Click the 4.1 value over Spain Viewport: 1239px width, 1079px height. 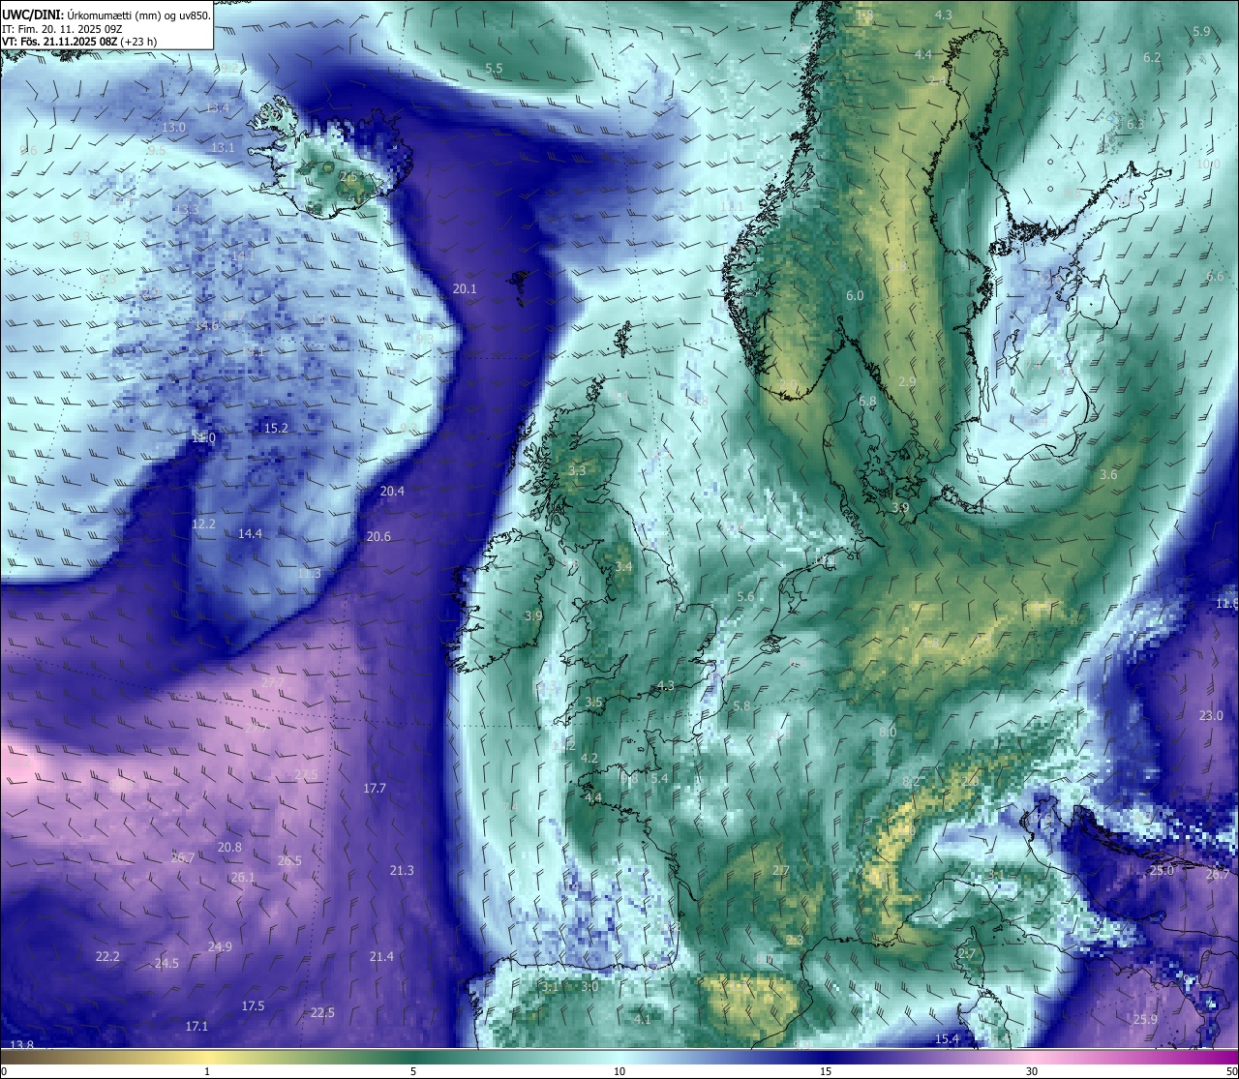(x=643, y=1019)
